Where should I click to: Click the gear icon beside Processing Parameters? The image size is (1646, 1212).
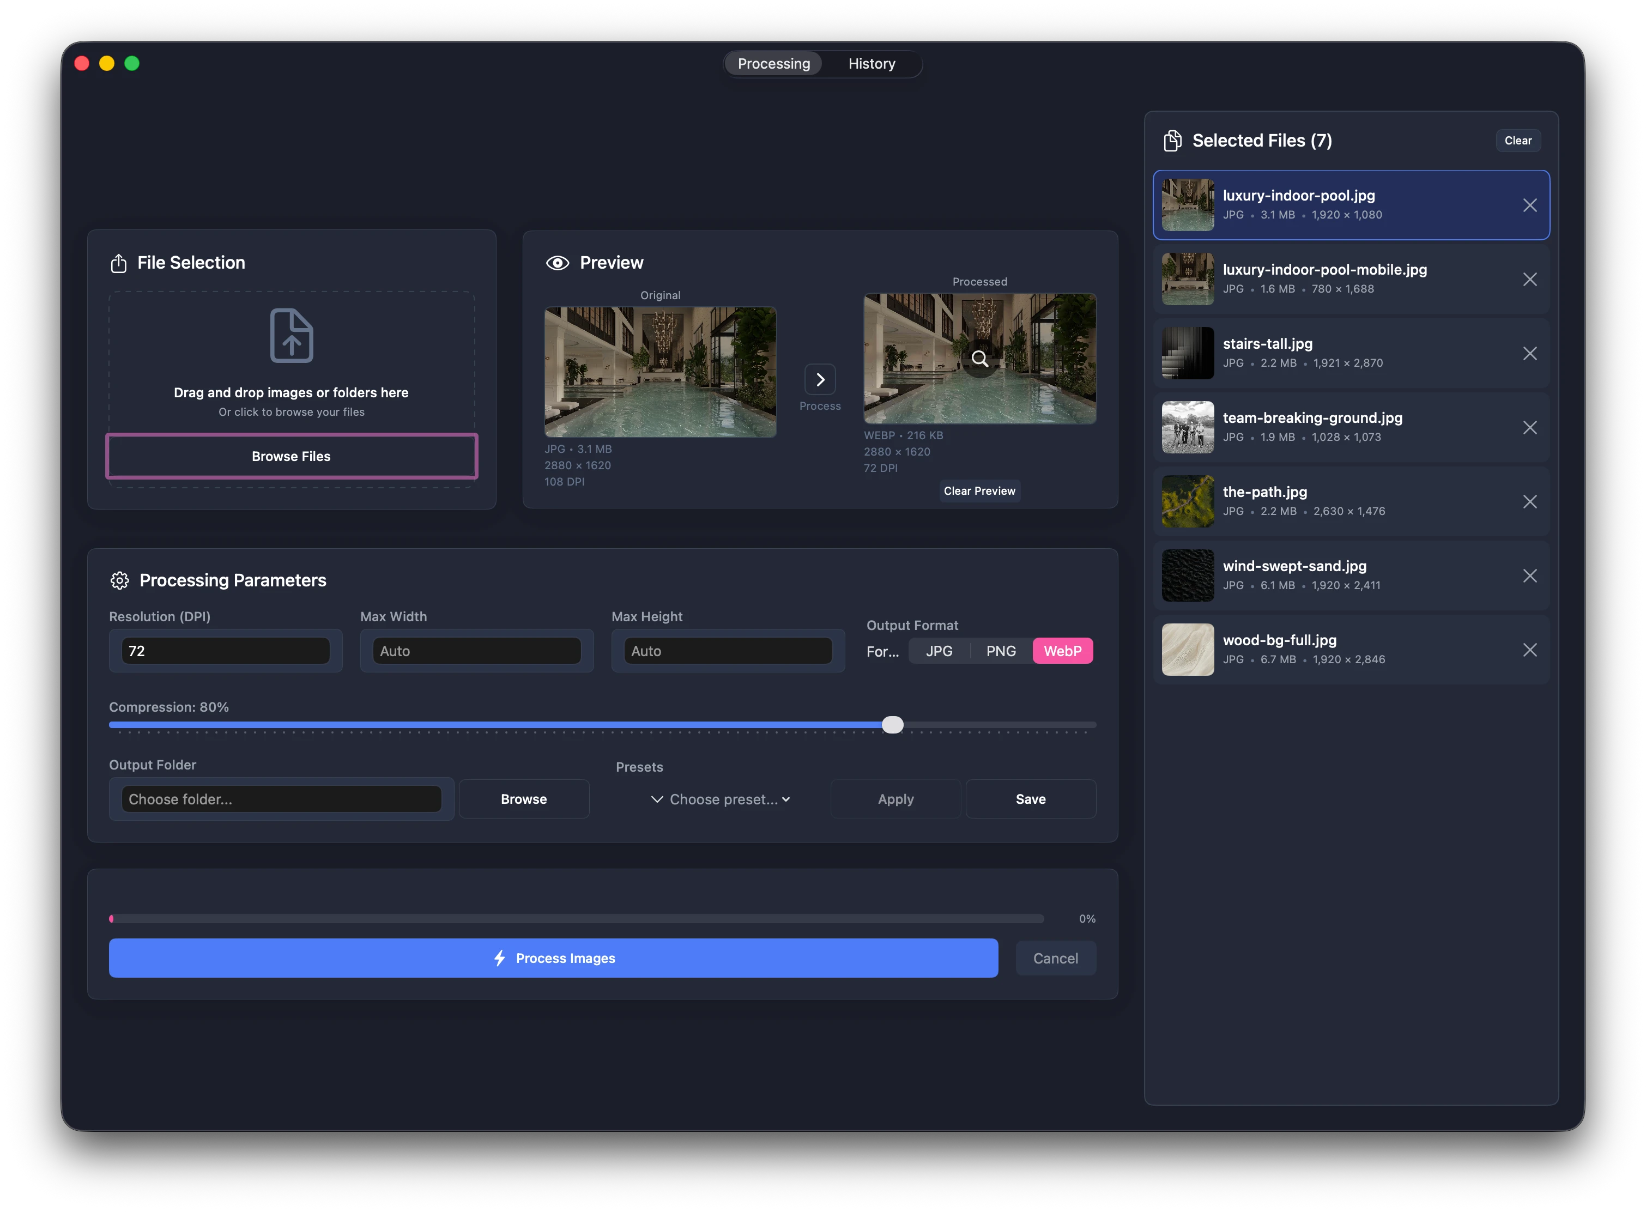tap(119, 580)
